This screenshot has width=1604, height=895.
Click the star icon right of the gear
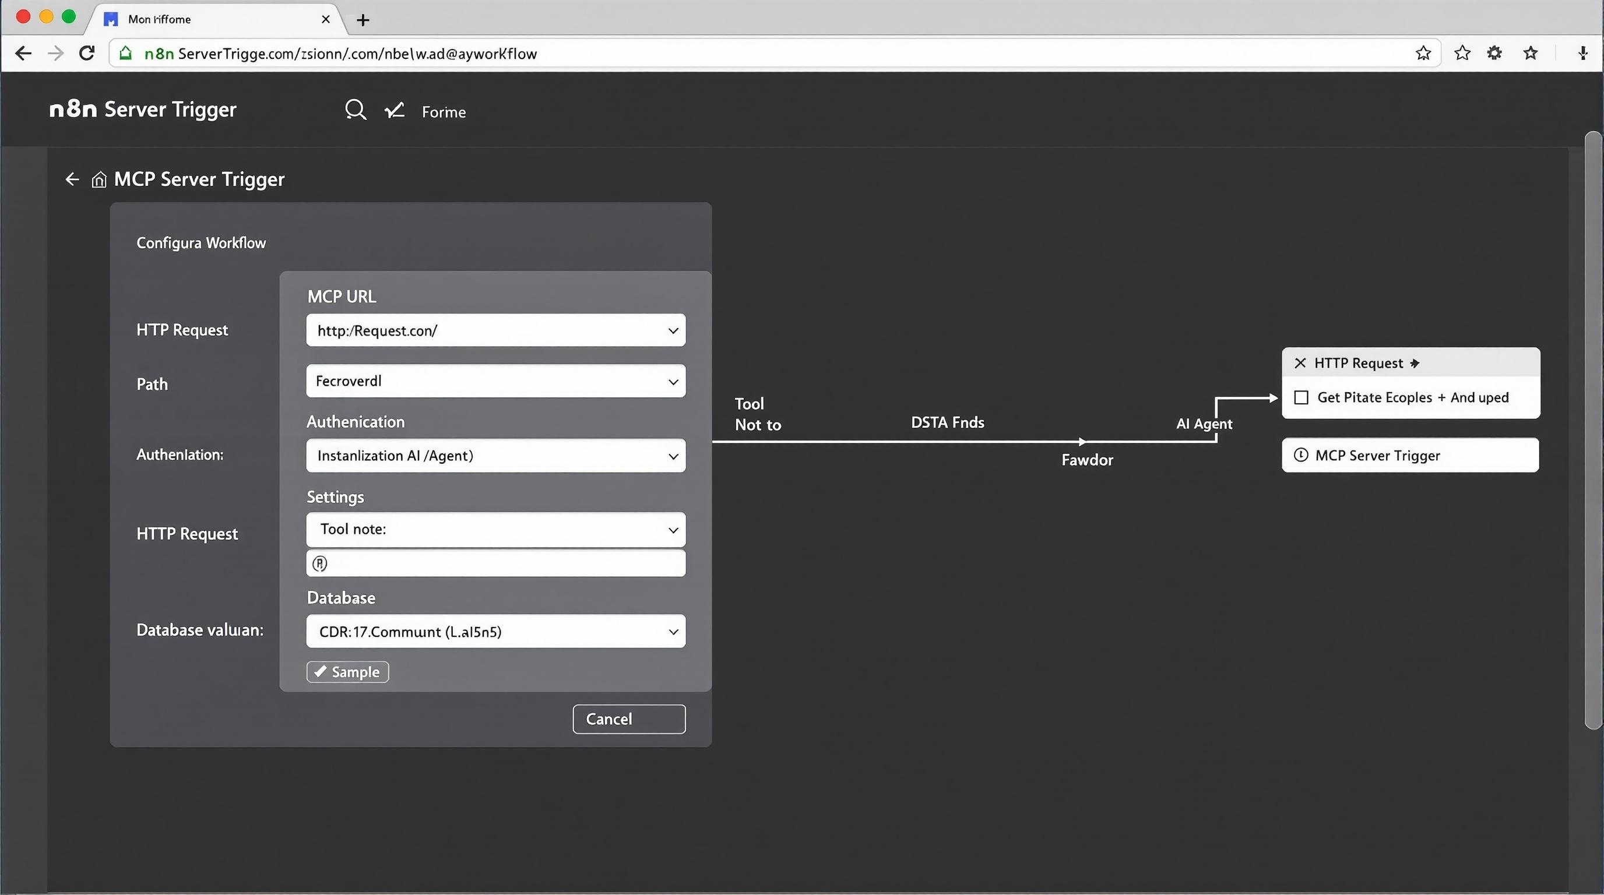tap(1531, 54)
